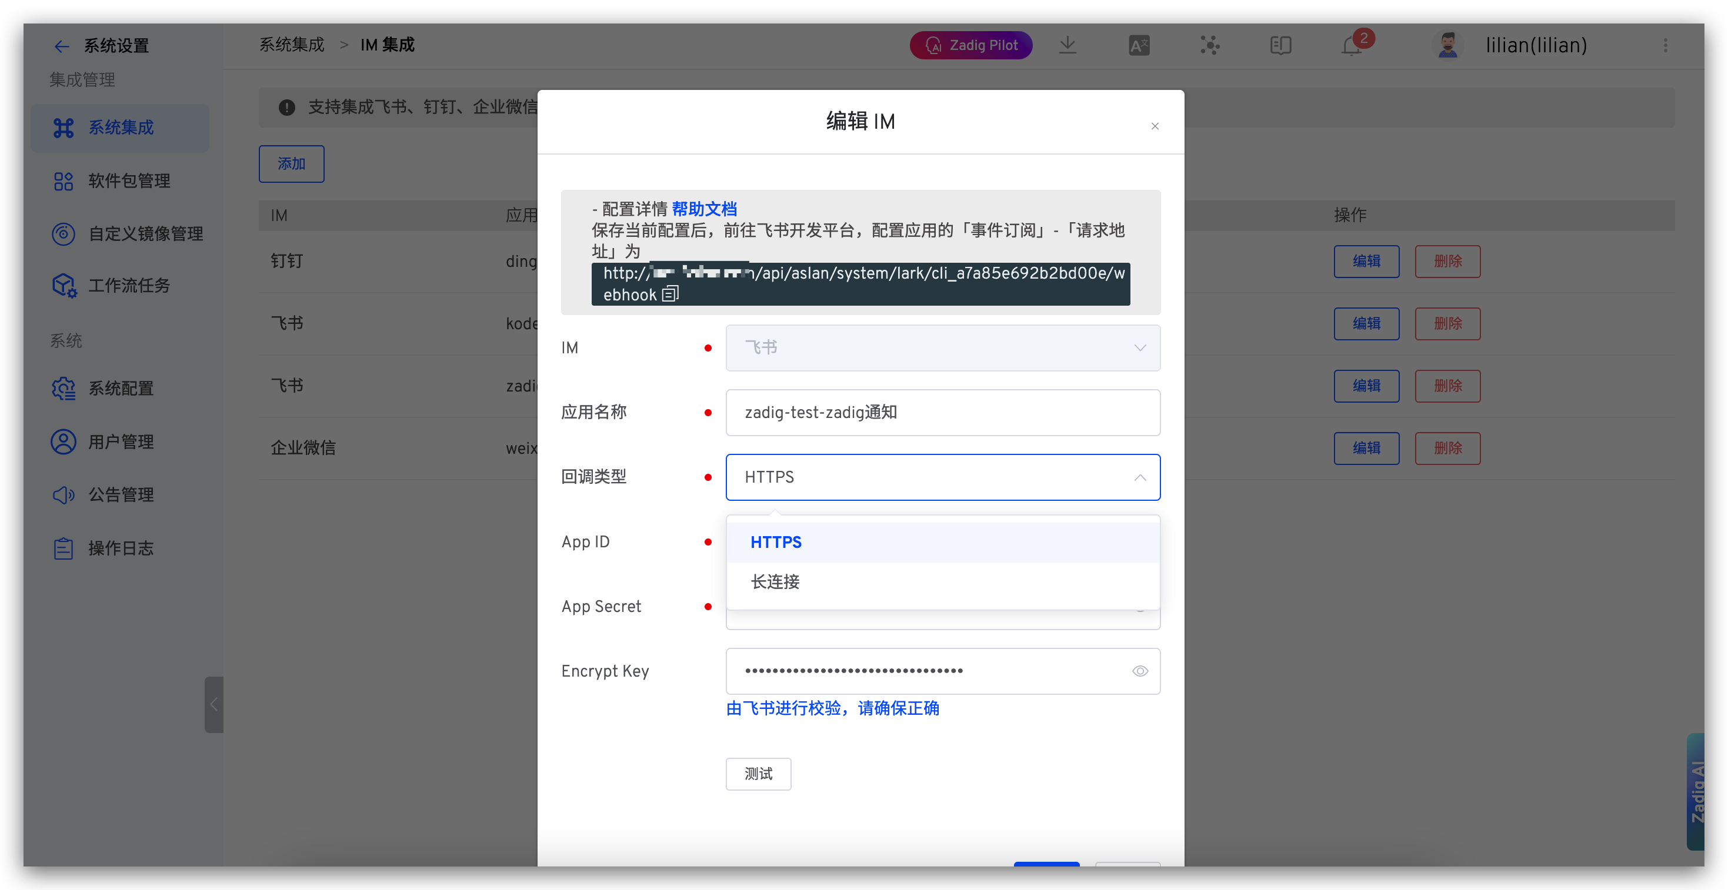Collapse the 回调类型 HTTPS dropdown
This screenshot has height=890, width=1728.
click(1140, 477)
